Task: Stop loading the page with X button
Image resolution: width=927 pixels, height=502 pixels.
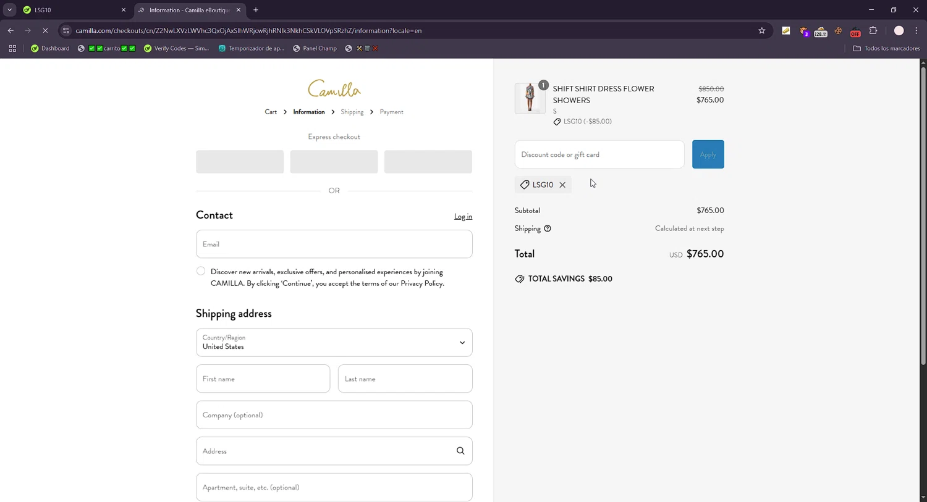Action: (x=45, y=30)
